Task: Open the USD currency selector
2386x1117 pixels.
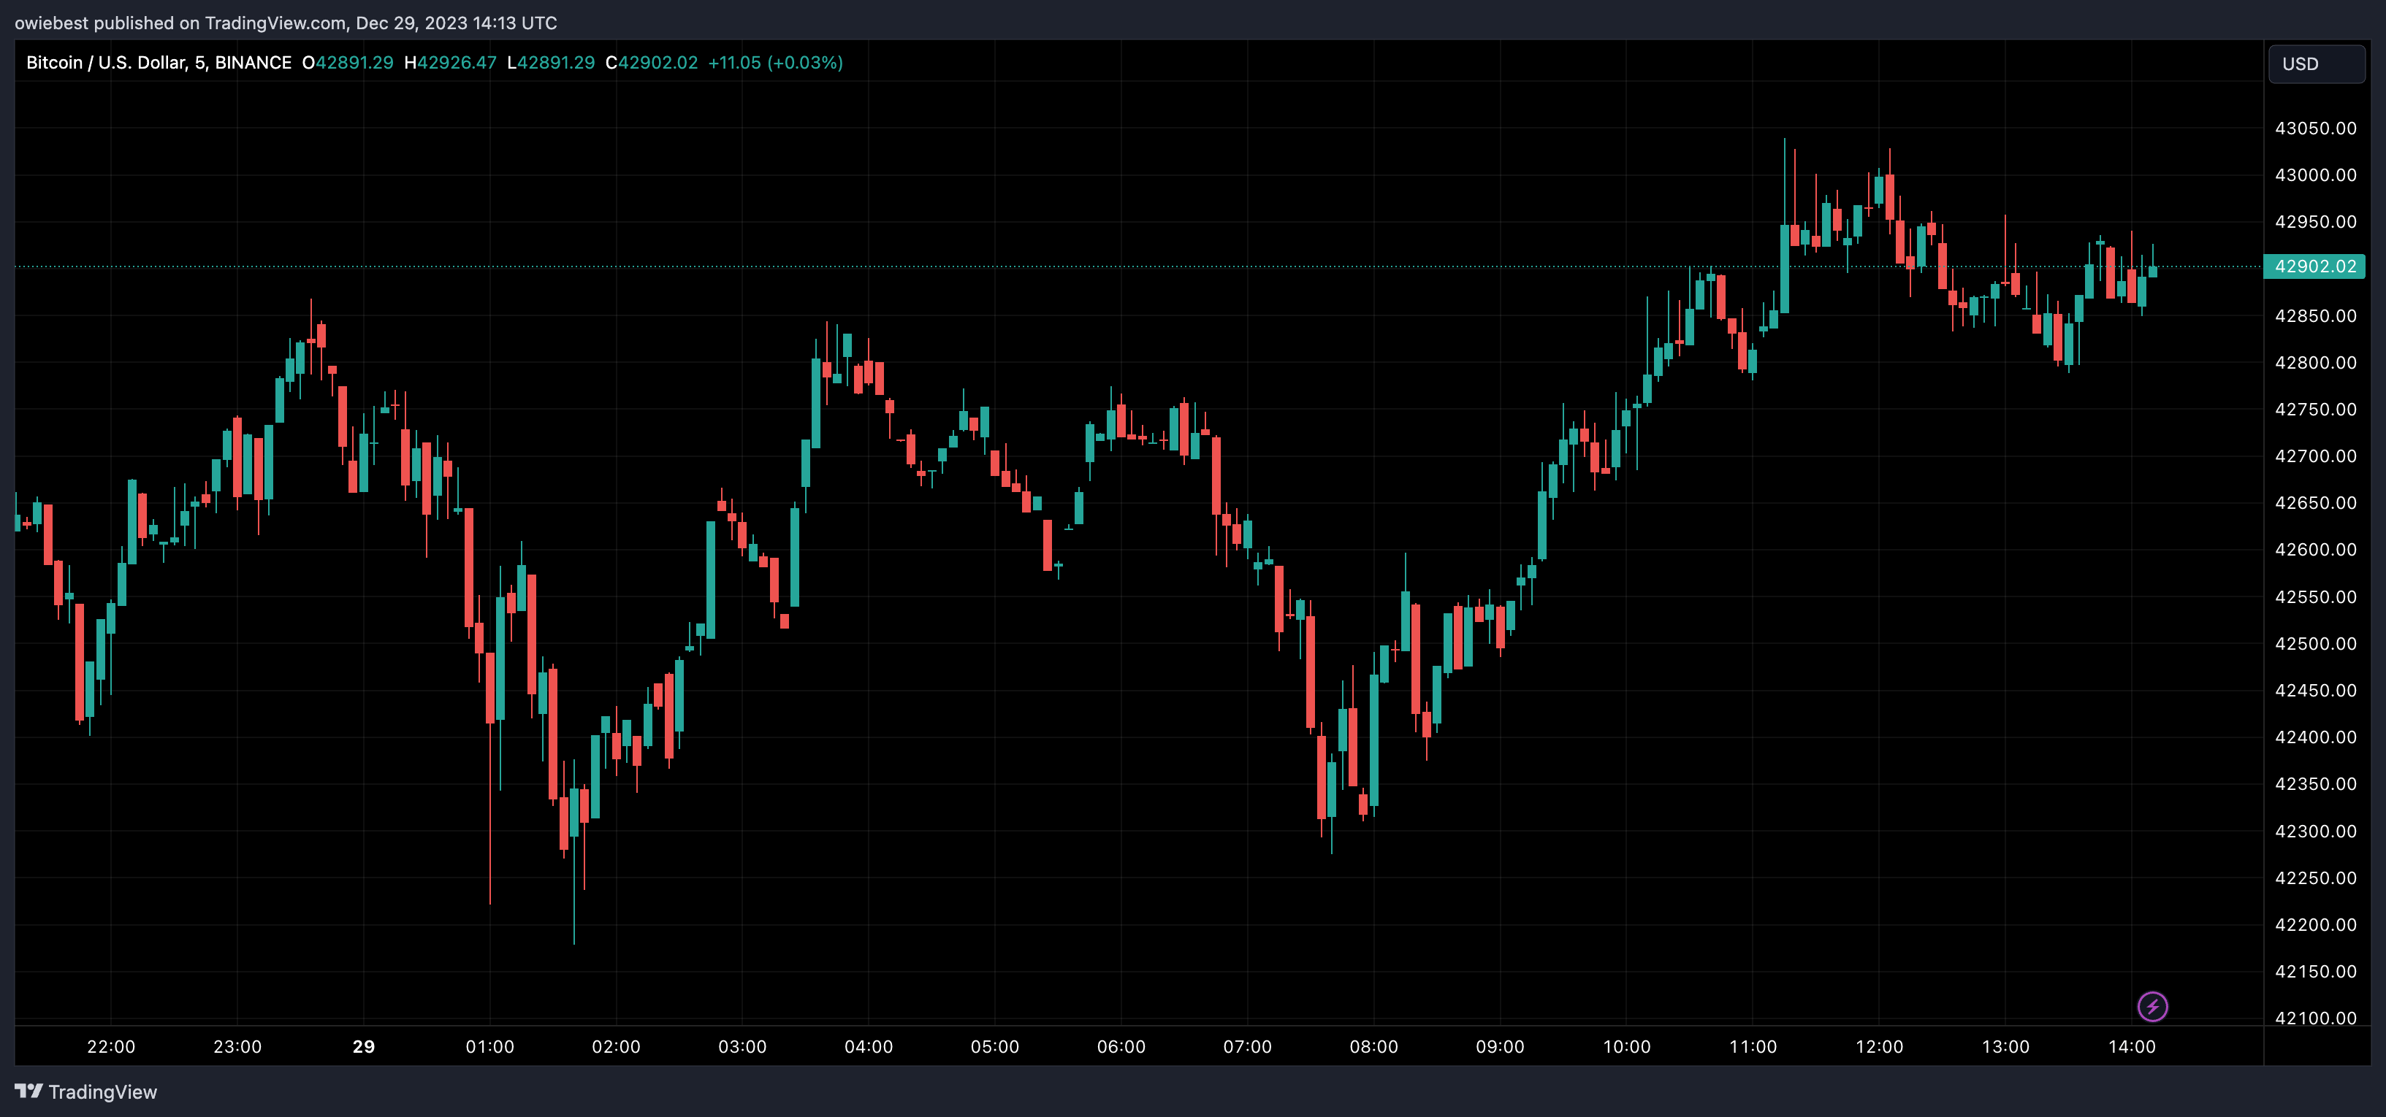Action: [2316, 64]
